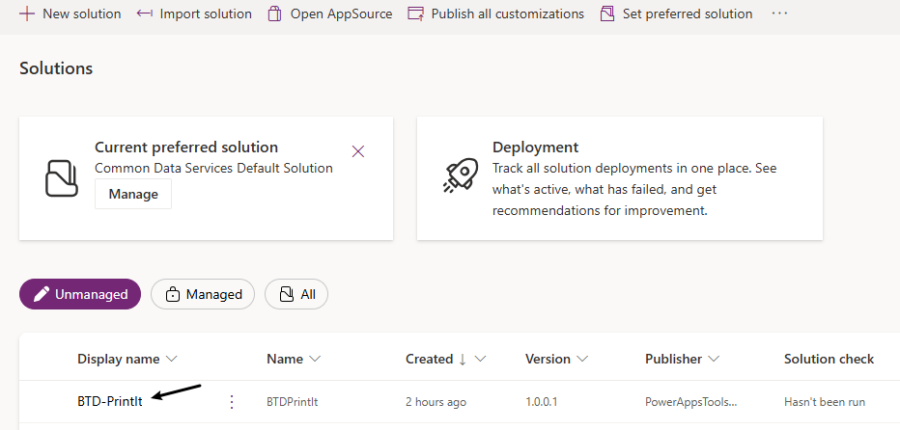This screenshot has width=900, height=430.
Task: Open the Name column sort dropdown
Action: 315,359
